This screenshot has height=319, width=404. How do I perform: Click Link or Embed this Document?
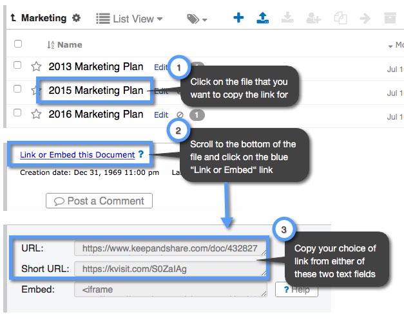77,154
